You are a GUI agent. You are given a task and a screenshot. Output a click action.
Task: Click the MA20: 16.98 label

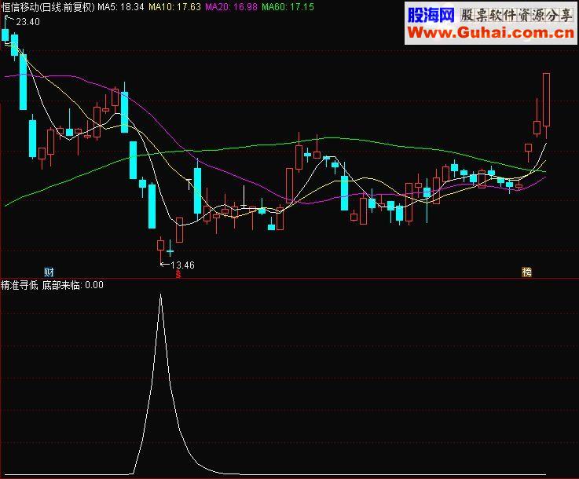(x=231, y=6)
